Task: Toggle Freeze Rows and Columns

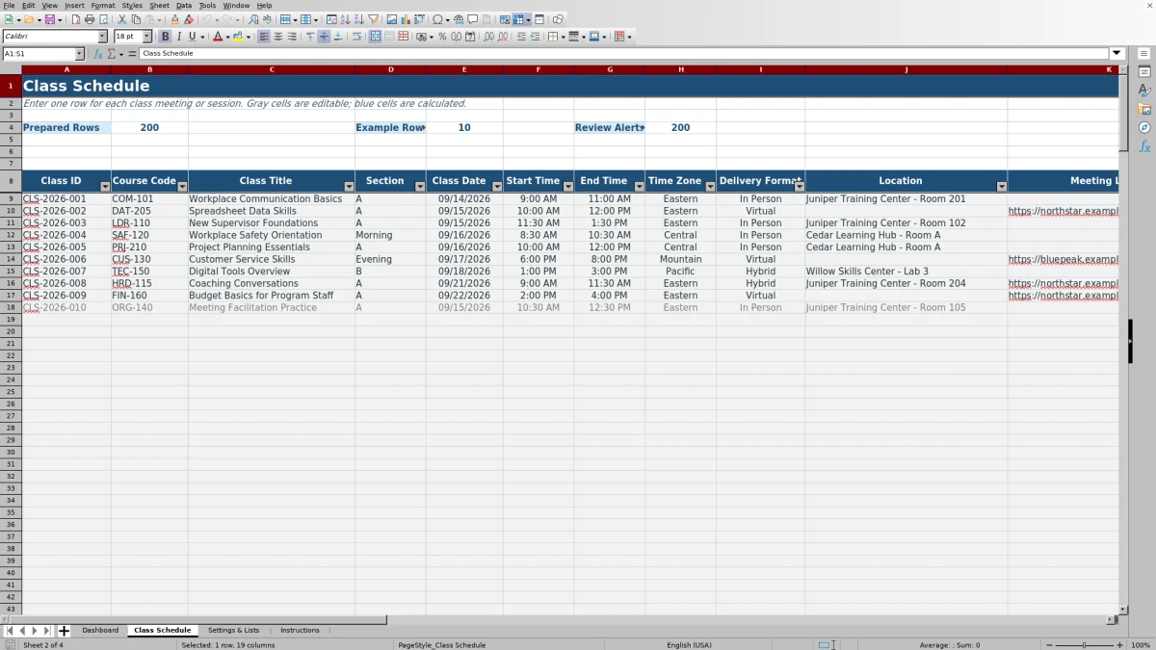Action: (518, 19)
